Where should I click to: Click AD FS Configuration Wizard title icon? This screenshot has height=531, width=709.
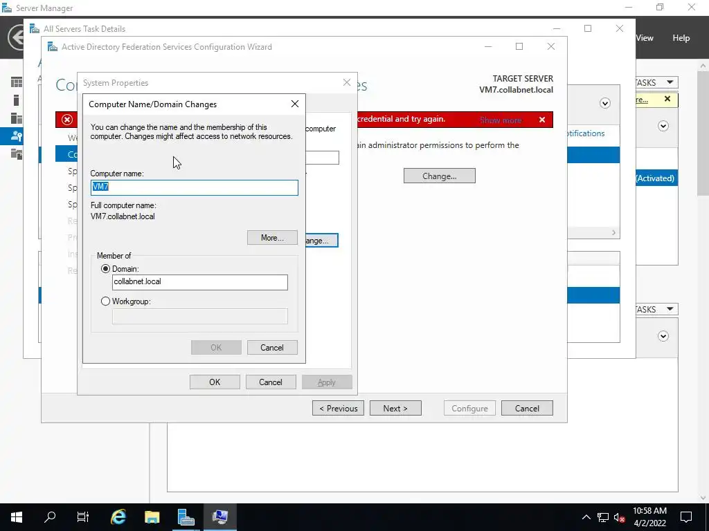click(x=53, y=46)
